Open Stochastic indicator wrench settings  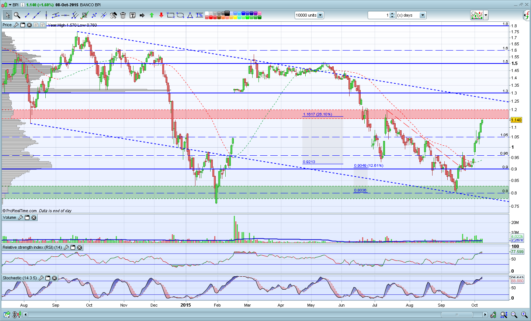pos(41,278)
